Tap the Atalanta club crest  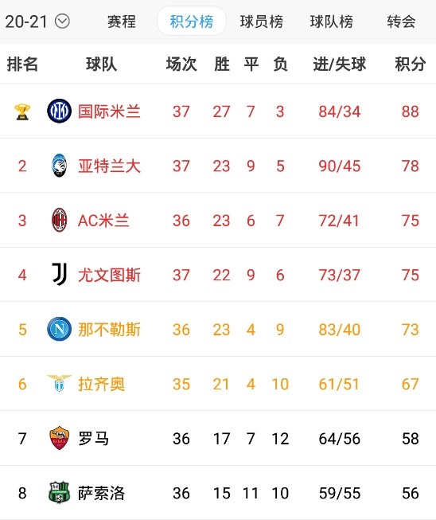[x=60, y=166]
